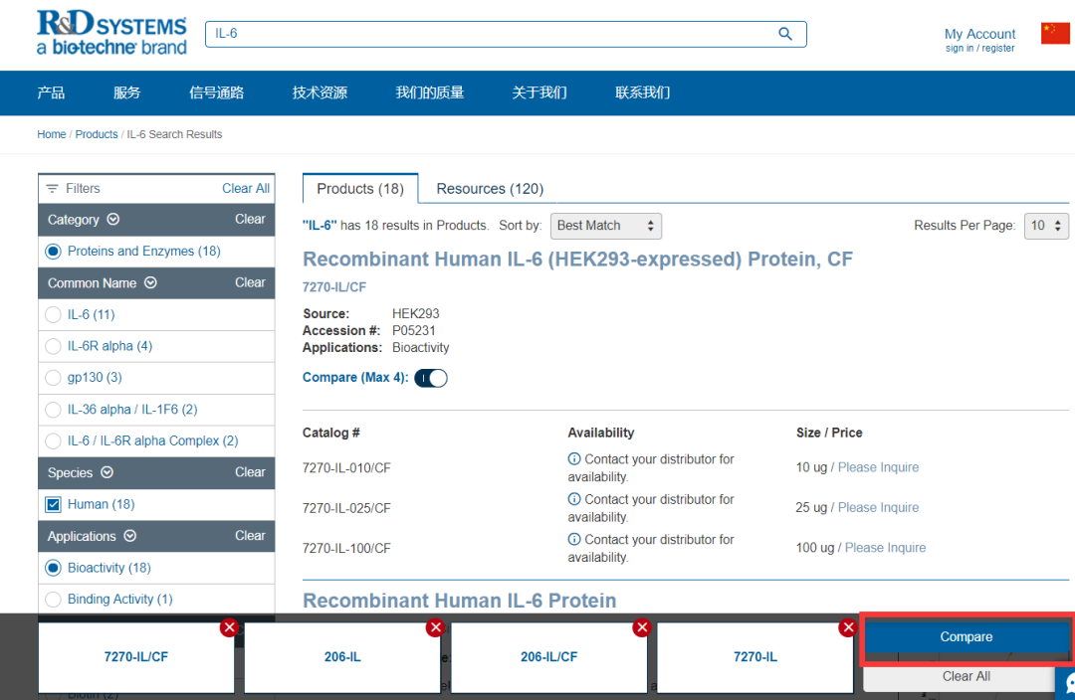Toggle the Compare (Max 4) switch
The image size is (1075, 700).
pos(431,378)
